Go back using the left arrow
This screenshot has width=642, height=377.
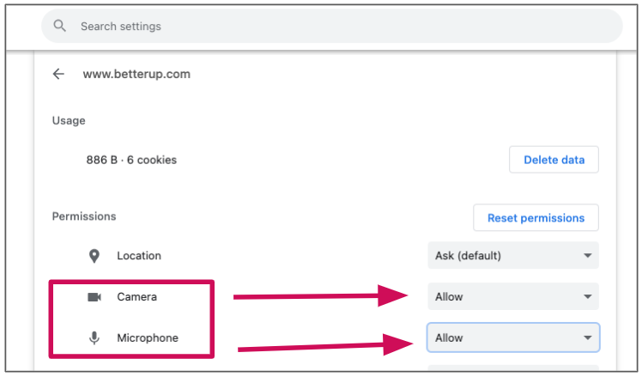coord(58,74)
